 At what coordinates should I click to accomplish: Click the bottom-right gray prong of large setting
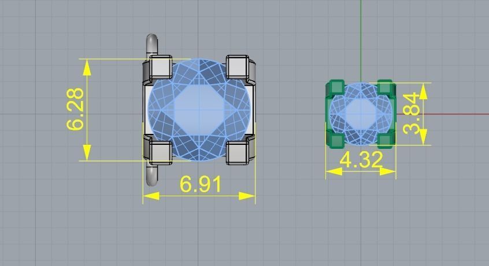(x=238, y=153)
